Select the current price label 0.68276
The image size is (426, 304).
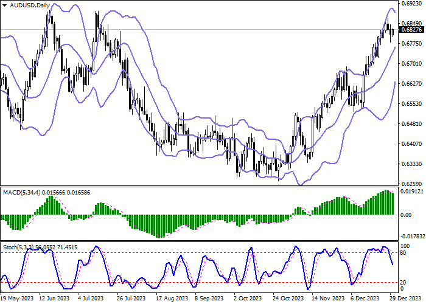(411, 30)
